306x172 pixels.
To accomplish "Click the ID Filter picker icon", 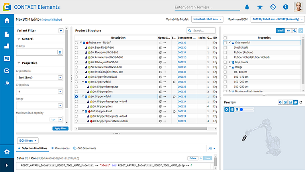I will coord(60,52).
